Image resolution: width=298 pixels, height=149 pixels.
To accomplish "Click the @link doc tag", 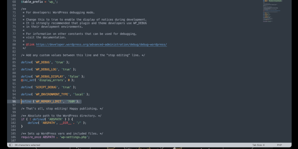I will click(30, 44).
